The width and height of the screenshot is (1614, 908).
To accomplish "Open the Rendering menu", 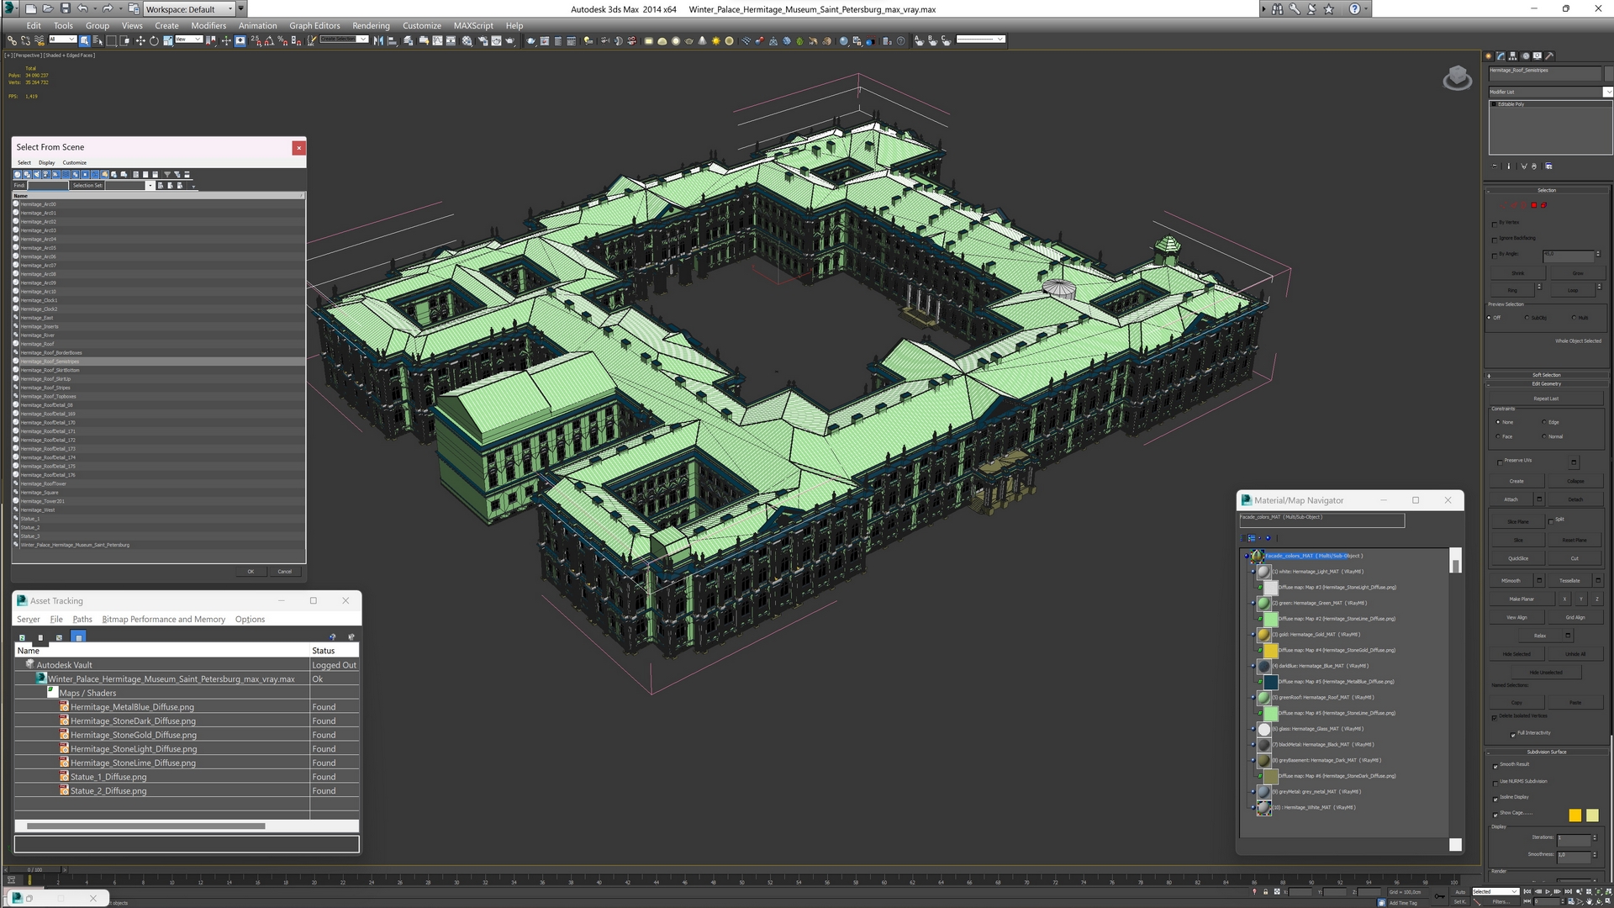I will pos(371,25).
